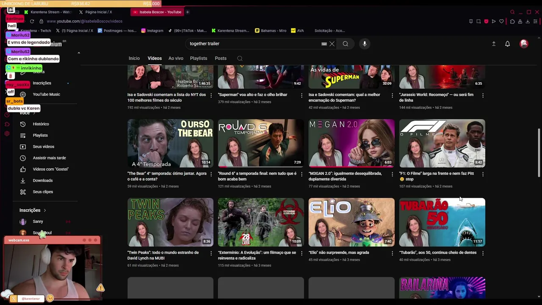Click the YouTube search magnifier button

coord(346,44)
